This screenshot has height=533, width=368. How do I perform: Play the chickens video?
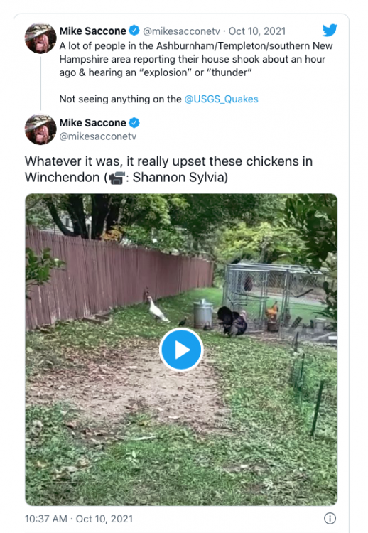point(181,350)
